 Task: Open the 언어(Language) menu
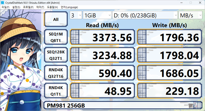point(69,7)
